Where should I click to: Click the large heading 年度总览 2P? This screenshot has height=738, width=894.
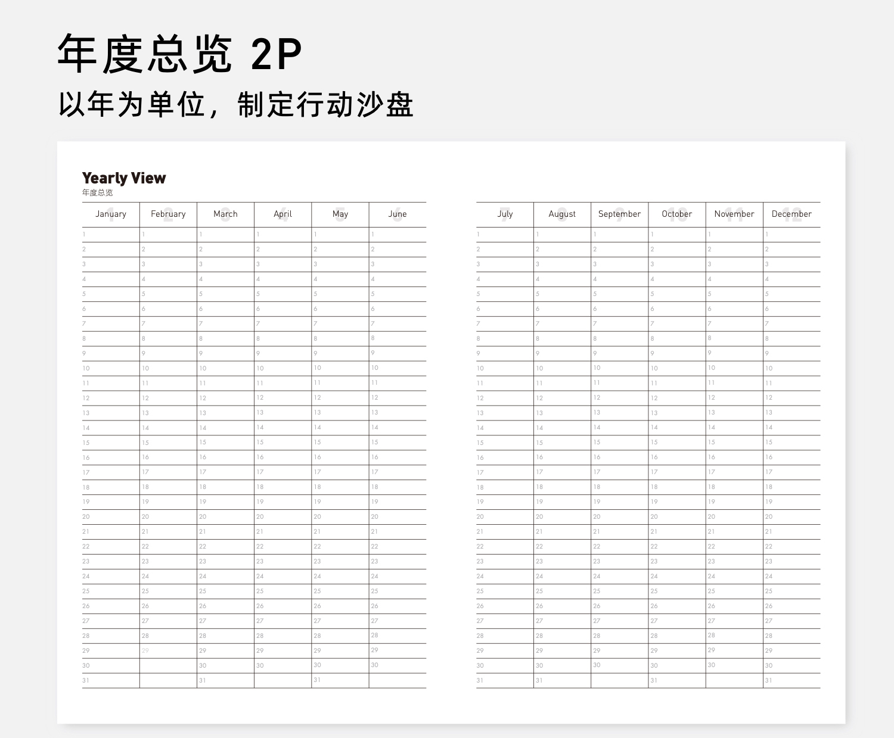(x=180, y=54)
